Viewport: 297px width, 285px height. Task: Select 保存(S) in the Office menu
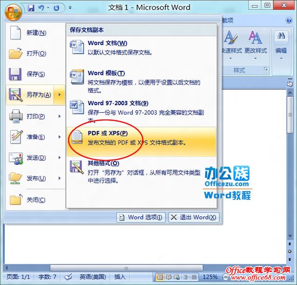point(35,74)
